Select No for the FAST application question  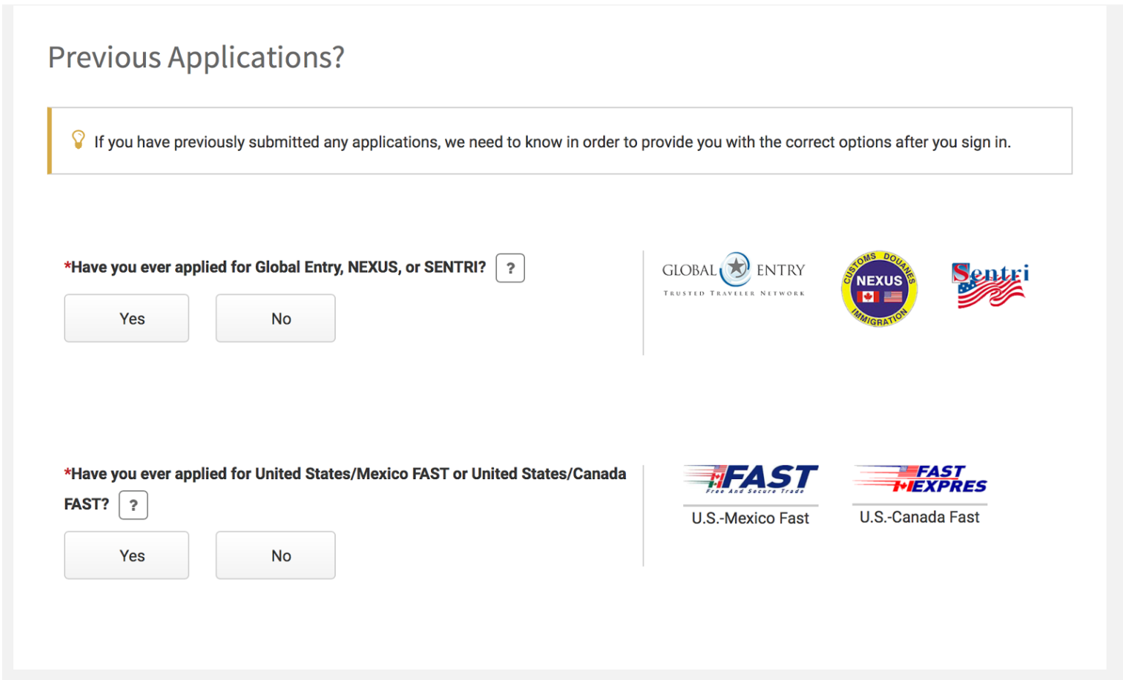(x=276, y=555)
